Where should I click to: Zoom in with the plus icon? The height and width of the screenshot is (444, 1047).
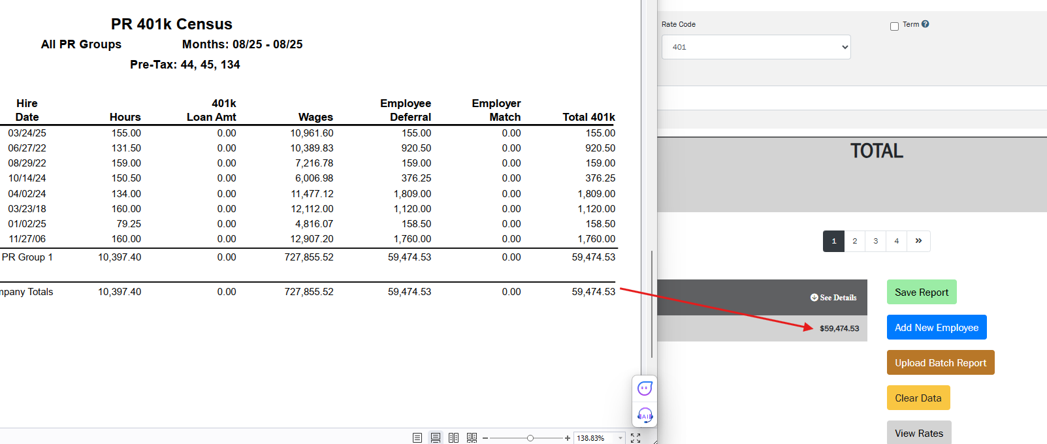click(568, 438)
